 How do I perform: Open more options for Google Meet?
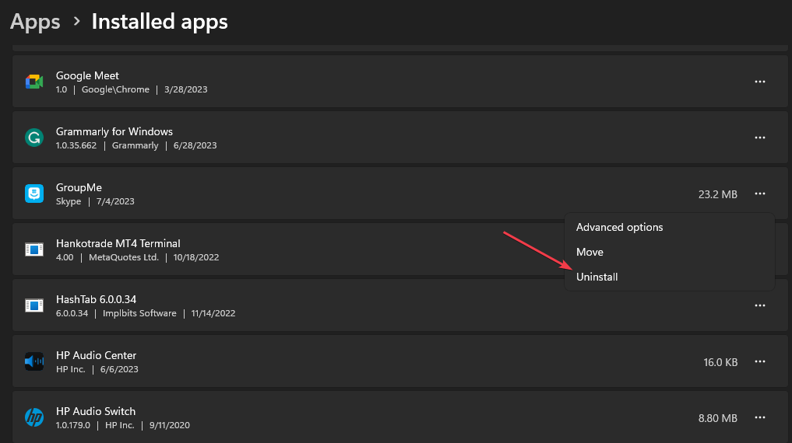(760, 82)
